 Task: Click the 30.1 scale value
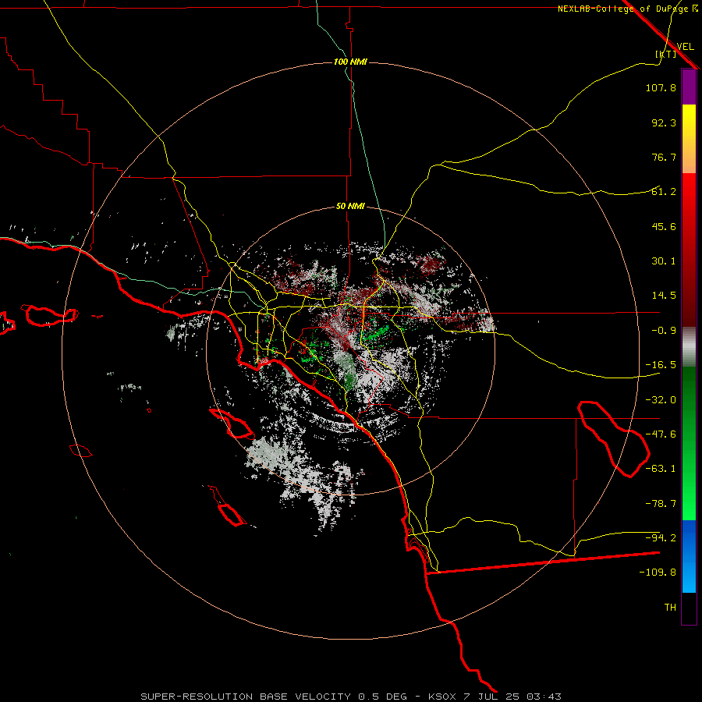click(x=664, y=261)
